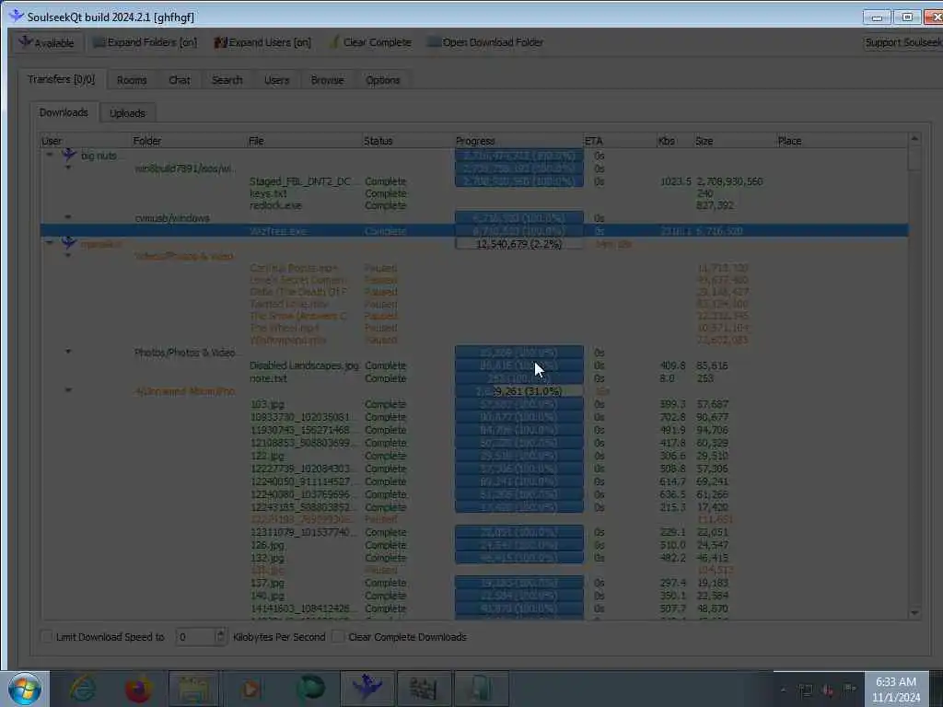
Task: Sort by the User column header
Action: pos(86,141)
